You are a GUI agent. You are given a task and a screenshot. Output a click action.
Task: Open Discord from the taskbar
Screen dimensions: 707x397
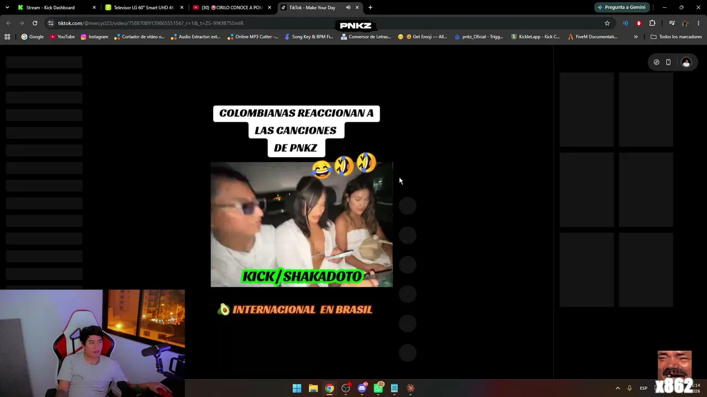click(362, 388)
